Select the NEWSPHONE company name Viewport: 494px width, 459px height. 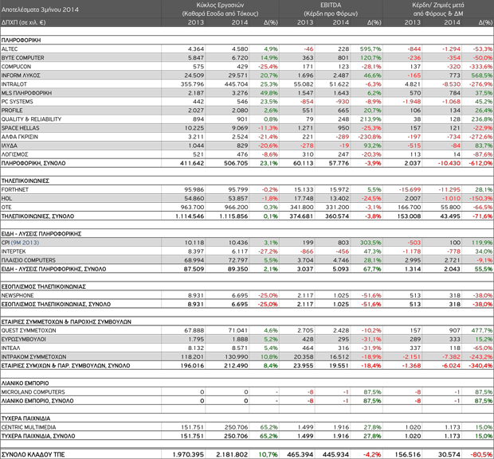[18, 295]
